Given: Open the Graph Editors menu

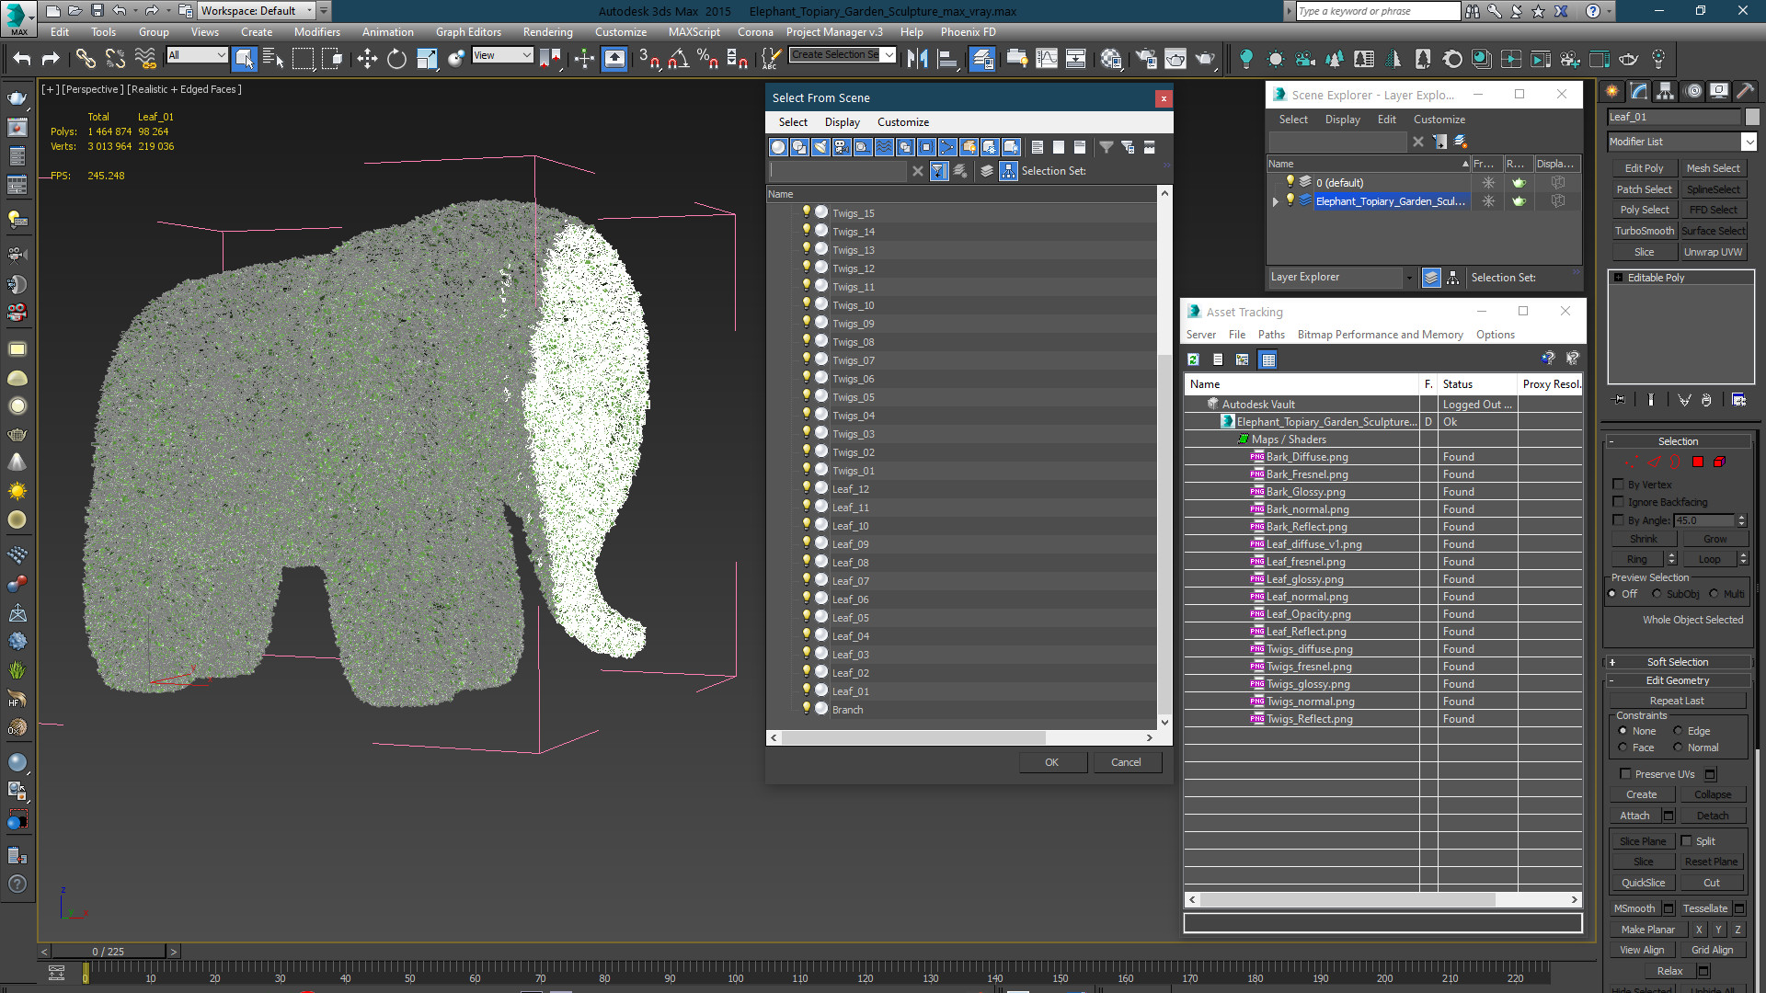Looking at the screenshot, I should 468,32.
